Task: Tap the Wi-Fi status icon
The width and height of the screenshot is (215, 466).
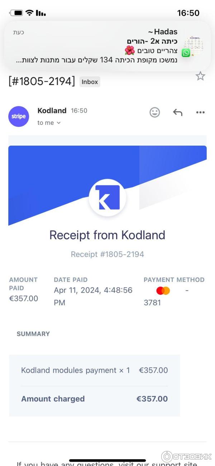Action: click(x=29, y=13)
